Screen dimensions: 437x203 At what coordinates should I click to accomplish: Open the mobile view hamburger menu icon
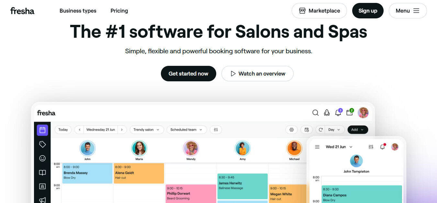317,147
